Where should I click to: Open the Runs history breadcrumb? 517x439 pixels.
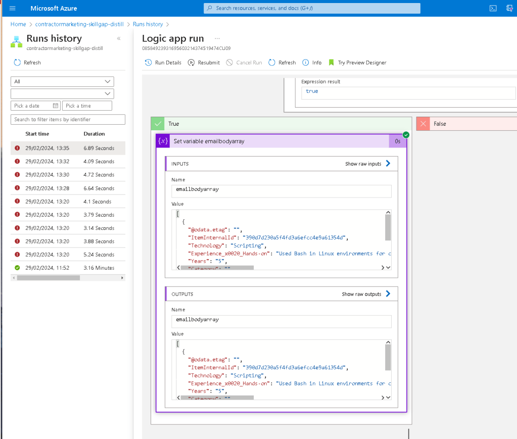[x=148, y=24]
